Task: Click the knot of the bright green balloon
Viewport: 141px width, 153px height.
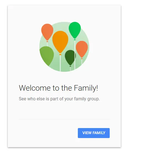Action: tap(75, 40)
